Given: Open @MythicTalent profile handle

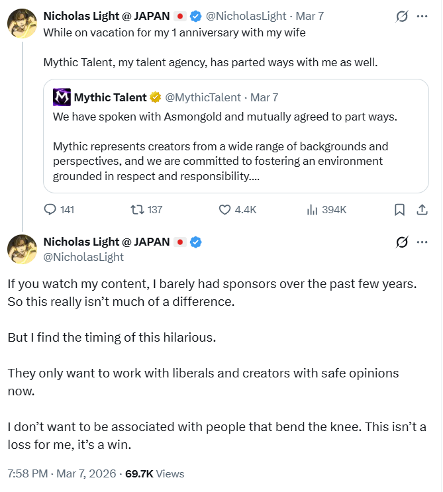Looking at the screenshot, I should (203, 97).
